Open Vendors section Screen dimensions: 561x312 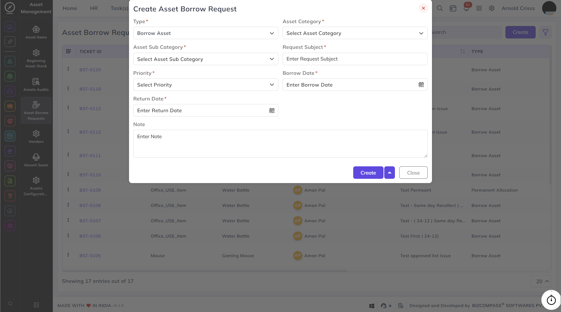[x=36, y=136]
